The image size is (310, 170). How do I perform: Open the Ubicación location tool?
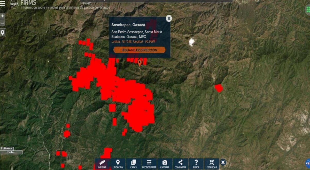tap(118, 164)
